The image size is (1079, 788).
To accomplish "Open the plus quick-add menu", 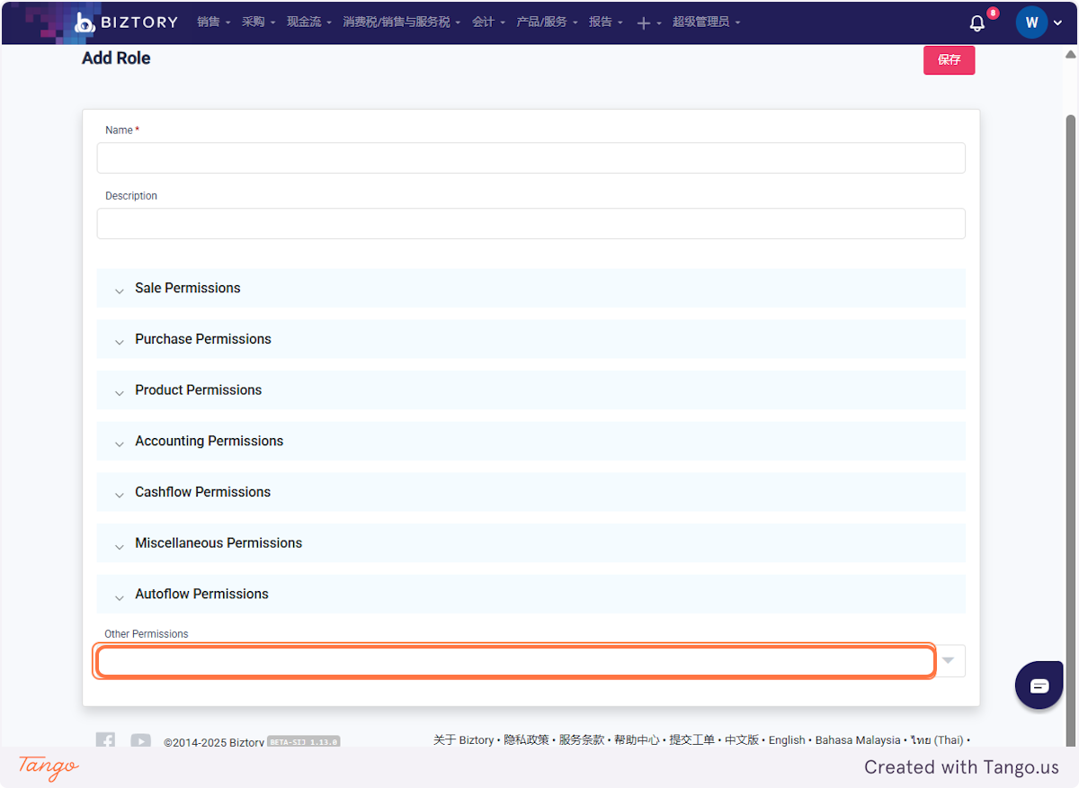I will point(648,22).
